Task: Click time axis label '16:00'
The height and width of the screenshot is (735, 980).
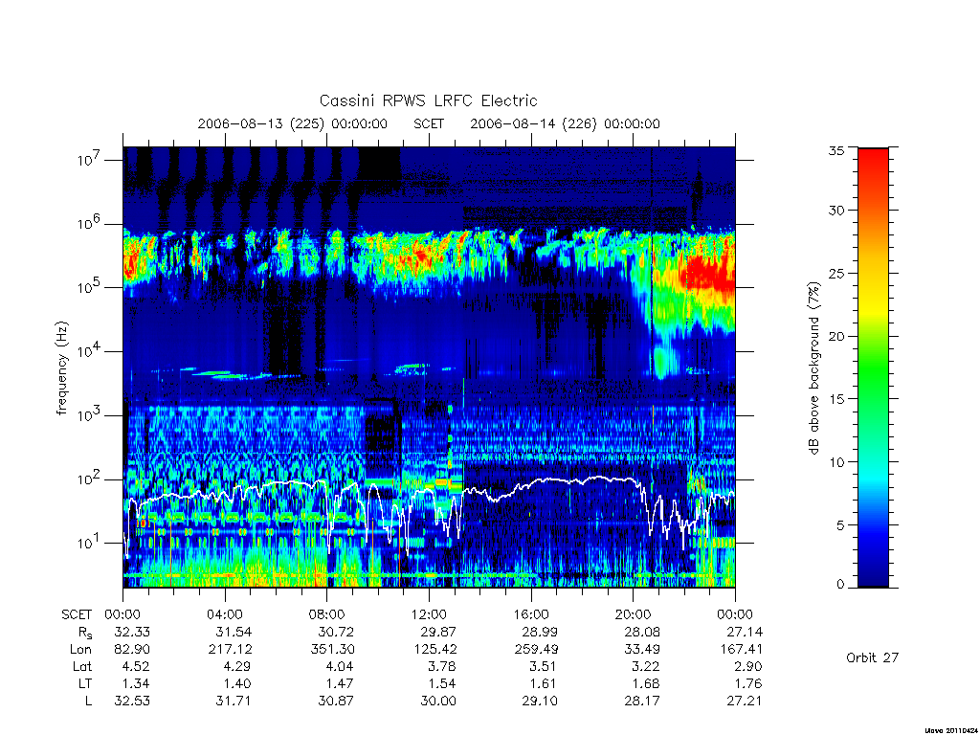Action: [531, 615]
